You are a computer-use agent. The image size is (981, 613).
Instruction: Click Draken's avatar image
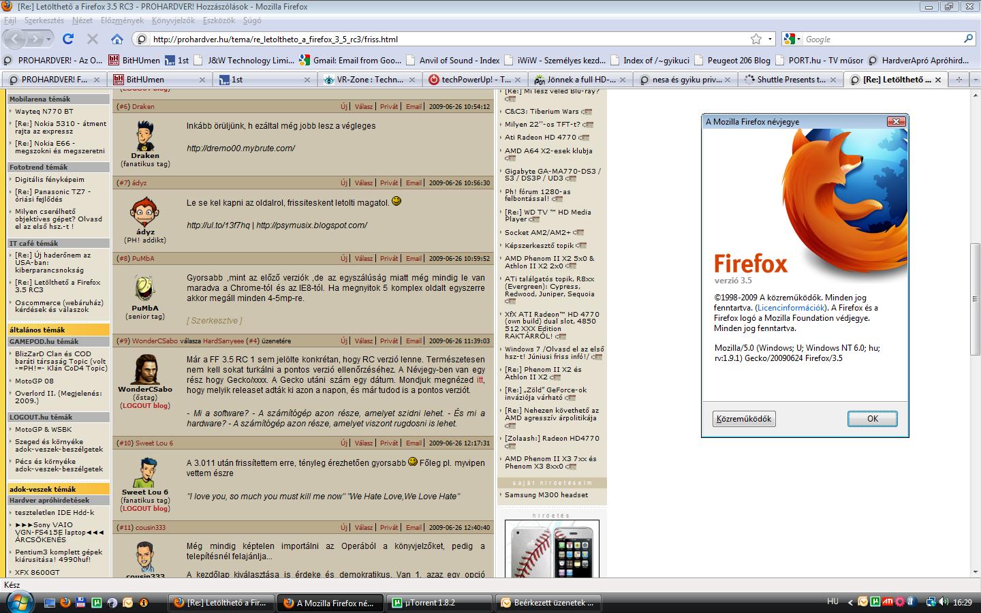click(145, 136)
